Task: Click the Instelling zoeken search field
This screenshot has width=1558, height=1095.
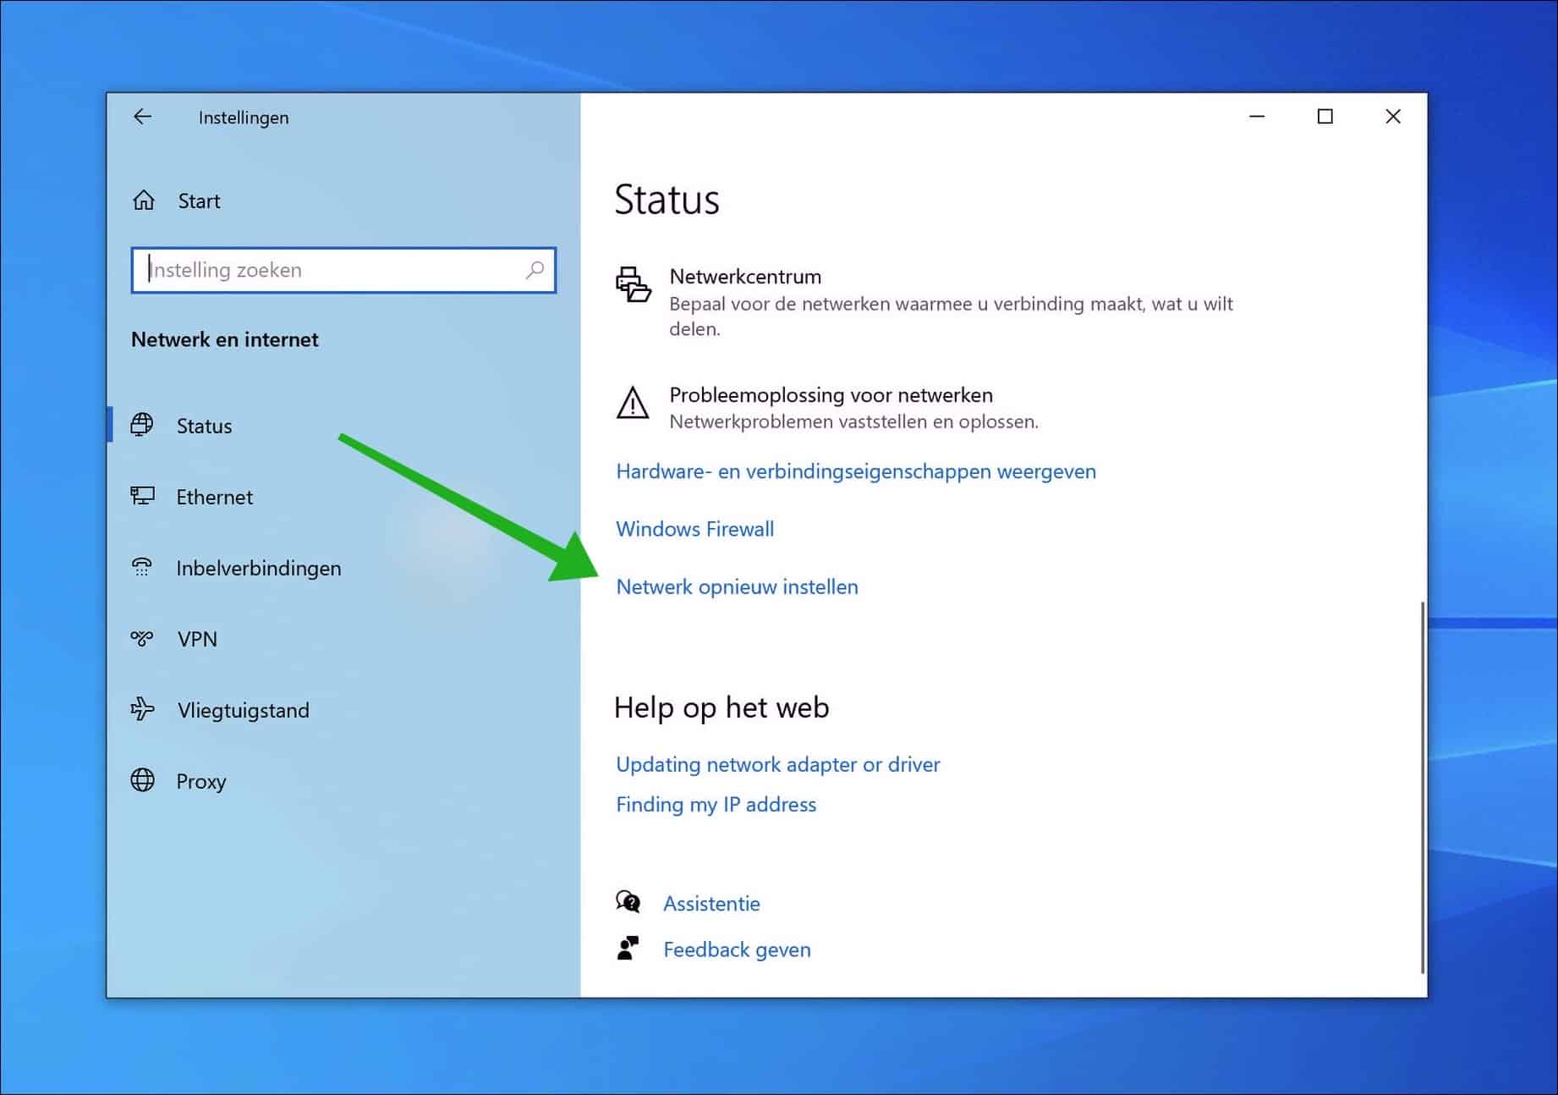Action: coord(343,270)
